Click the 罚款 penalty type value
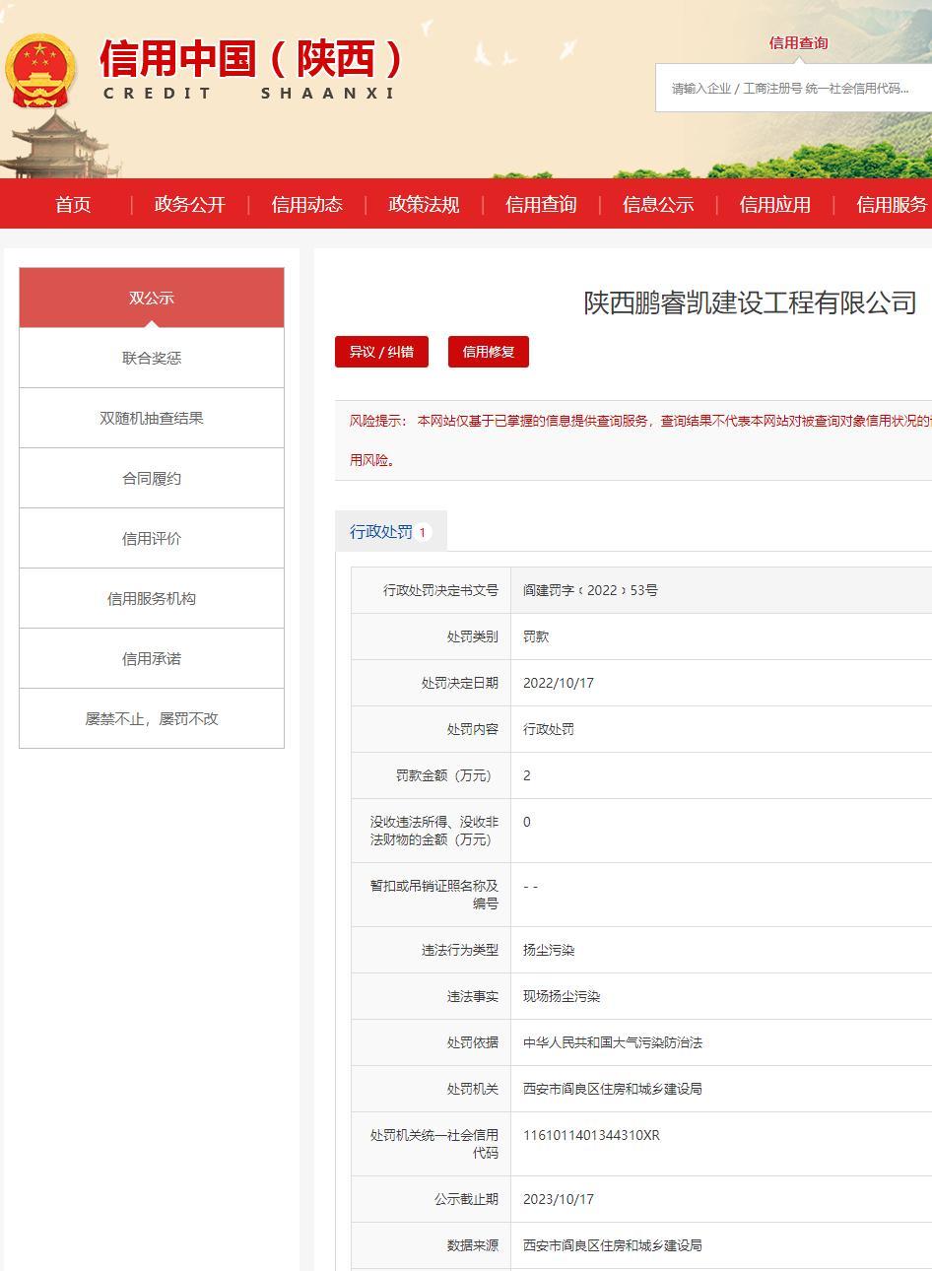 (536, 636)
